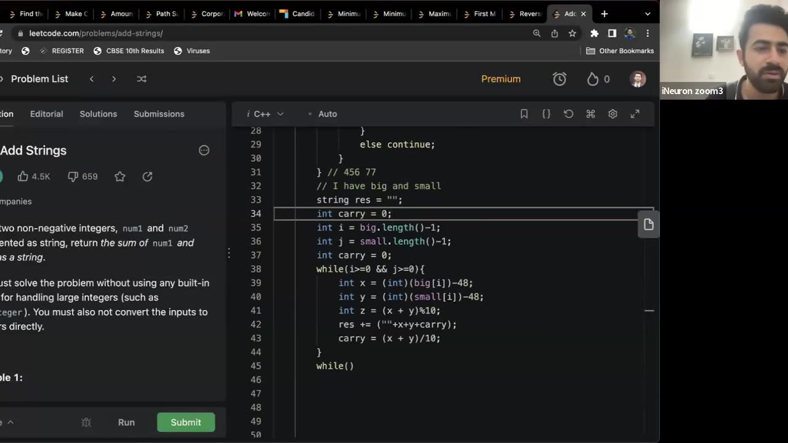788x443 pixels.
Task: Switch to the 'Candid' browser tab
Action: 297,14
